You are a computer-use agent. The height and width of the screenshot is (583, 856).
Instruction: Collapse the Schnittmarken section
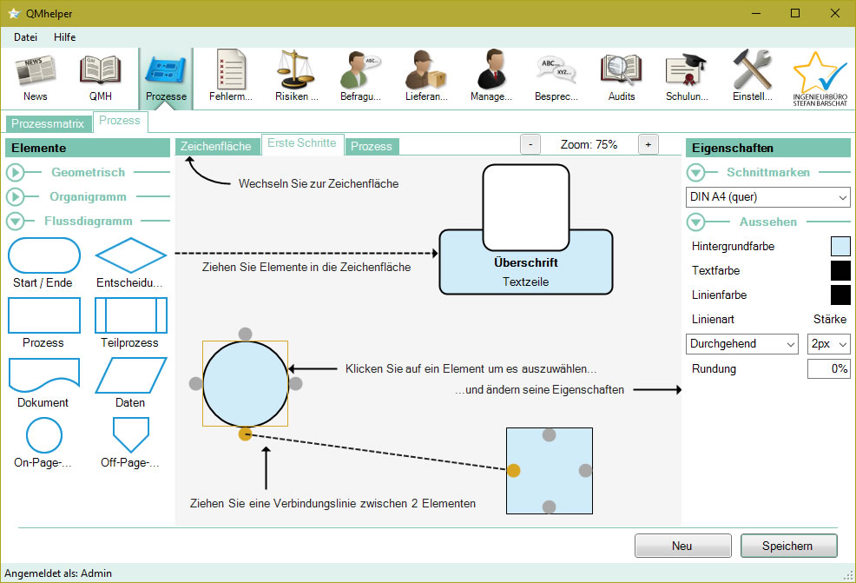coord(696,173)
